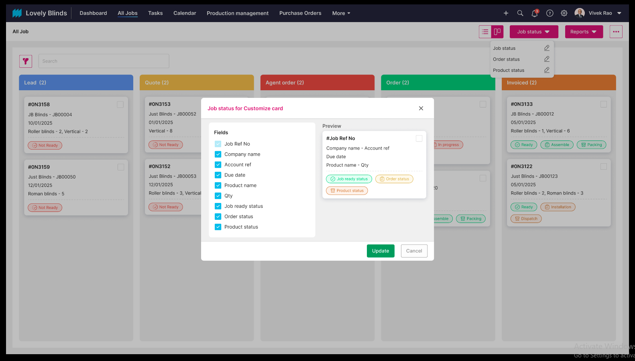635x361 pixels.
Task: Go to the Calendar tab
Action: tap(185, 13)
